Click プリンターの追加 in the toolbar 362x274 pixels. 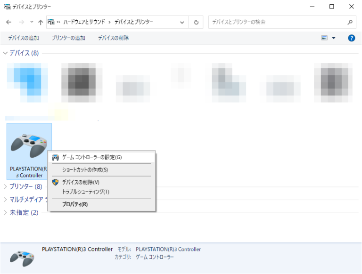pos(68,38)
